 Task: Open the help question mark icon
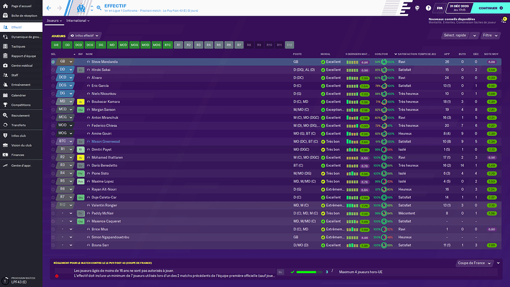point(428,9)
